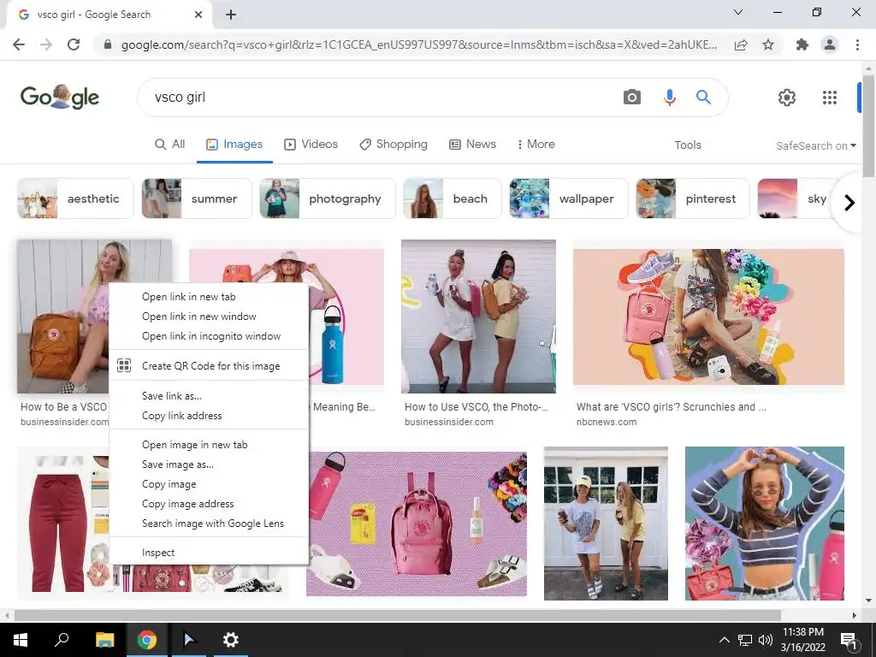Screen dimensions: 876x657
Task: Open Google quick settings gear
Action: pos(787,98)
